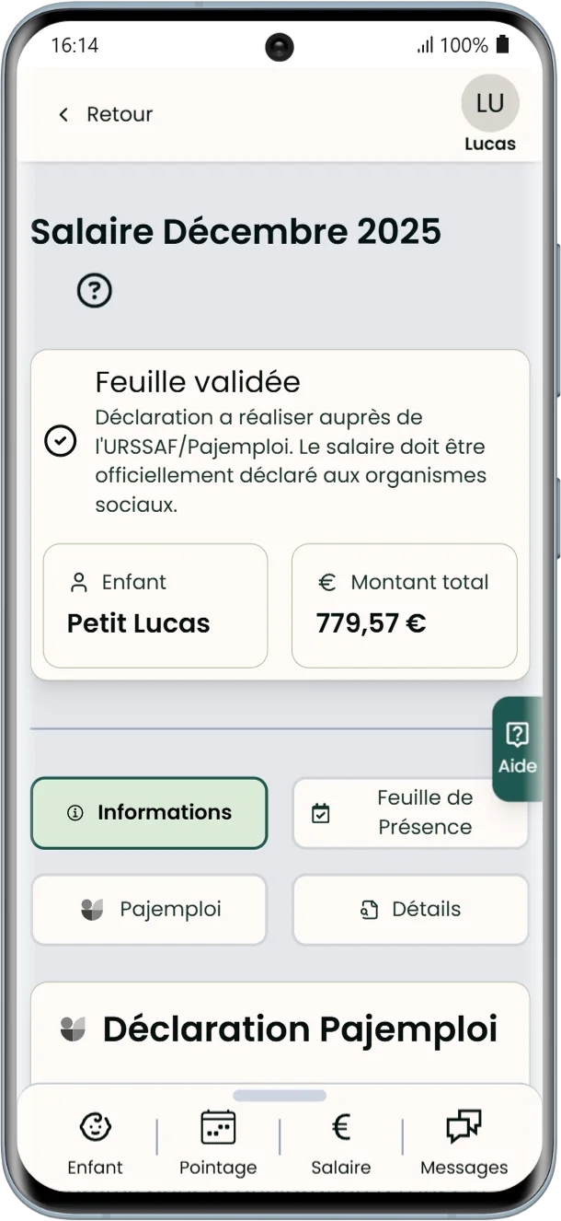
Task: Tap the help question mark icon
Action: (x=94, y=290)
